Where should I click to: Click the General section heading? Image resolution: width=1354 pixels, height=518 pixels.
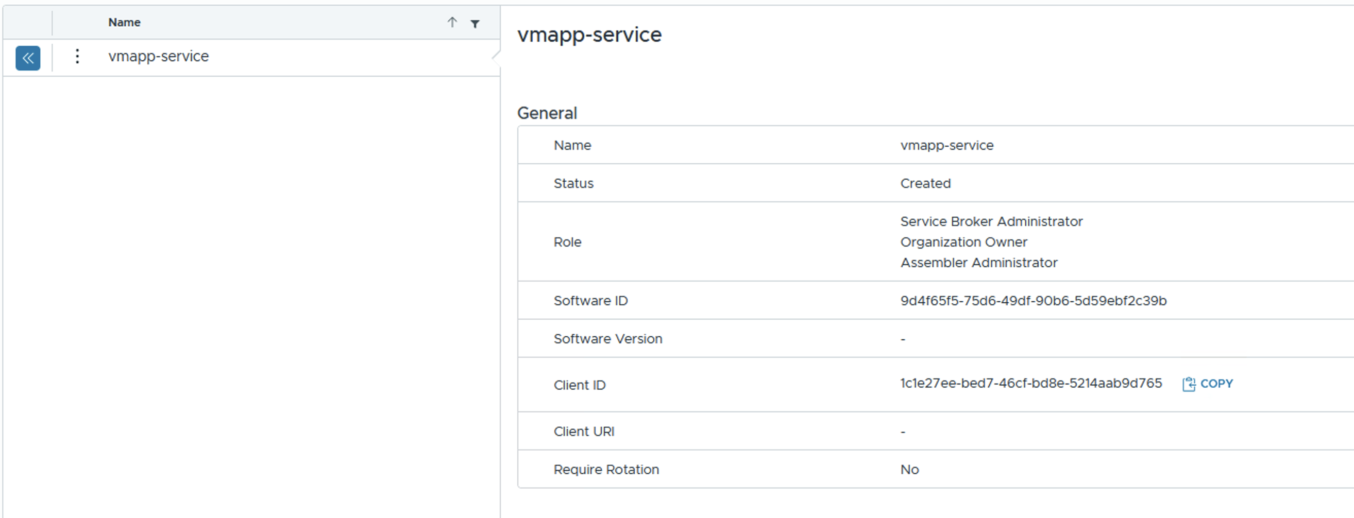click(x=547, y=113)
